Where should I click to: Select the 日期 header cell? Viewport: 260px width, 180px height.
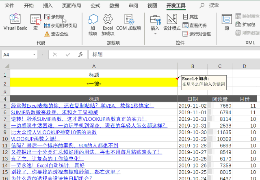[x=193, y=99]
